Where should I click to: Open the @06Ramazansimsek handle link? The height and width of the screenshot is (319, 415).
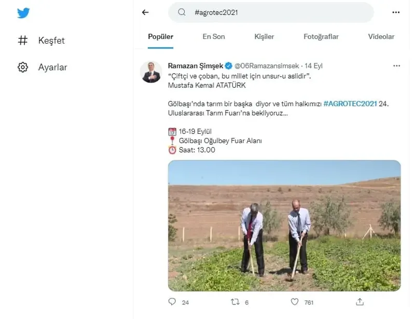coord(268,66)
